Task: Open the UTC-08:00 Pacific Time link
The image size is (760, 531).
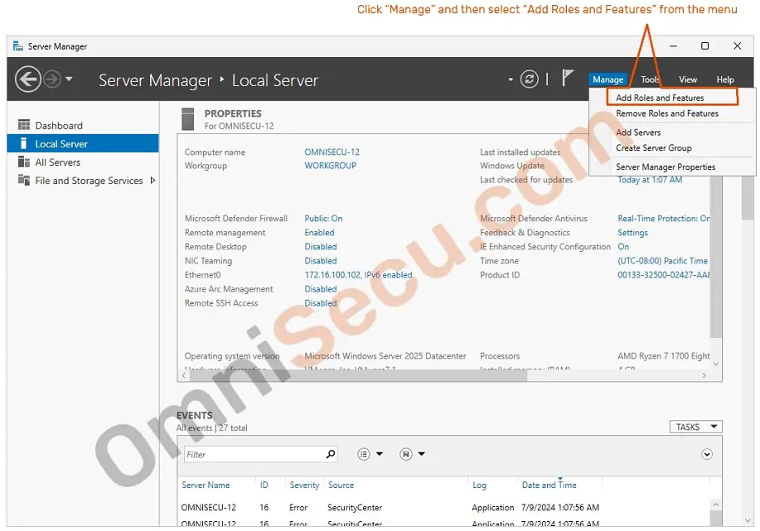Action: tap(662, 261)
